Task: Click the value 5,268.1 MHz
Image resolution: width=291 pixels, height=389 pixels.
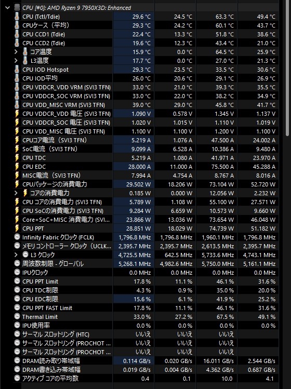Action: pos(135,264)
